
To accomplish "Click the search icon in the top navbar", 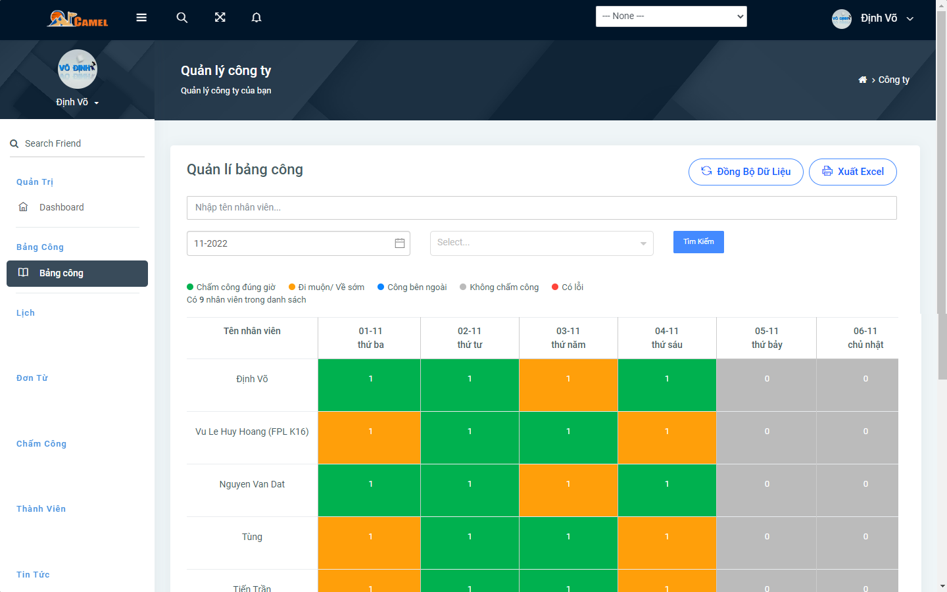I will [182, 17].
